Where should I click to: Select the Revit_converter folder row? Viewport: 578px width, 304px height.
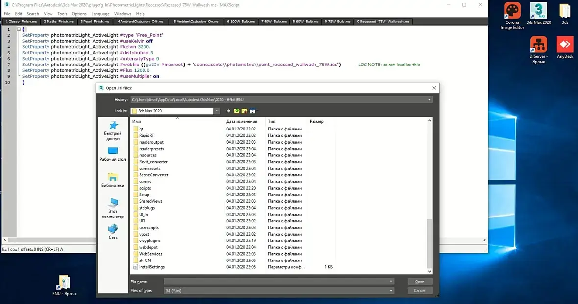coord(234,162)
